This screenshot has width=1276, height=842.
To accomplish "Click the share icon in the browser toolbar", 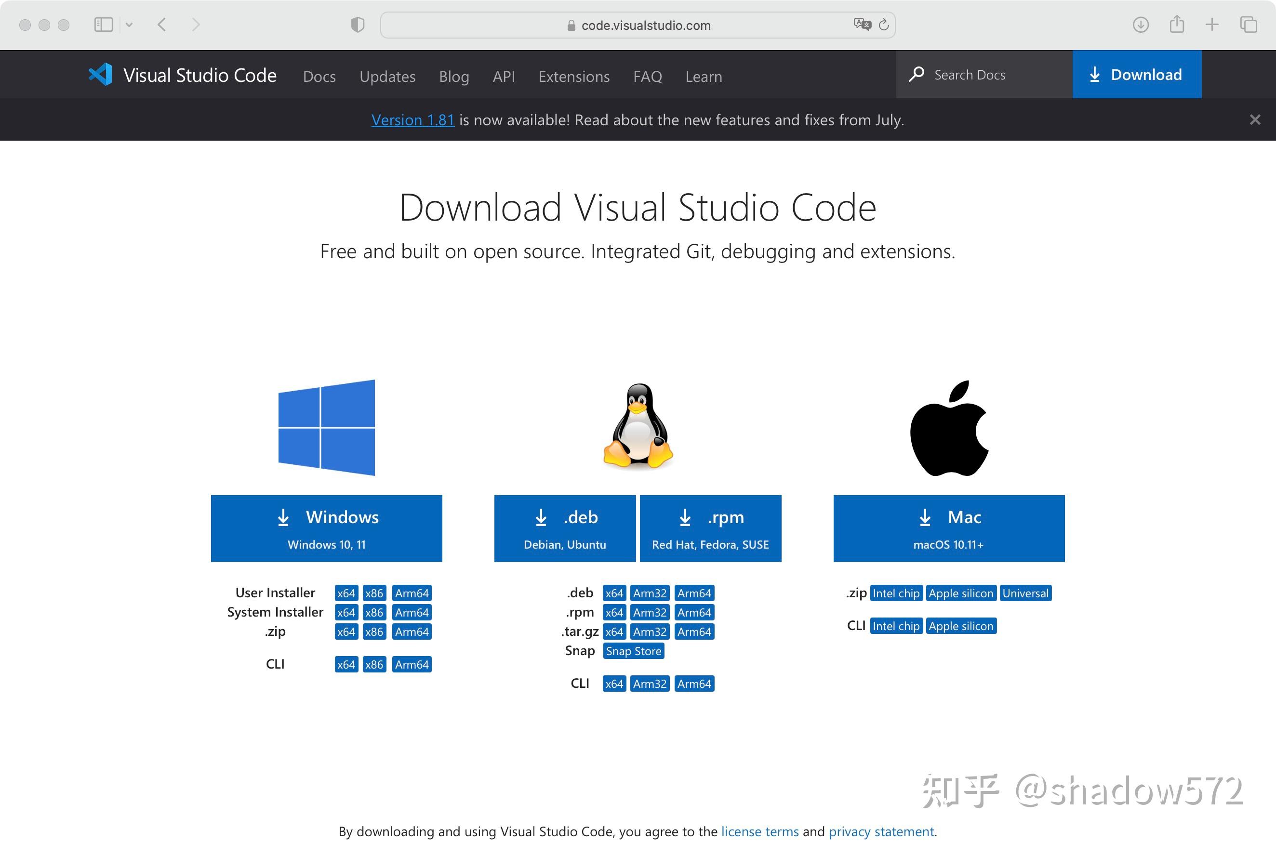I will click(x=1176, y=25).
